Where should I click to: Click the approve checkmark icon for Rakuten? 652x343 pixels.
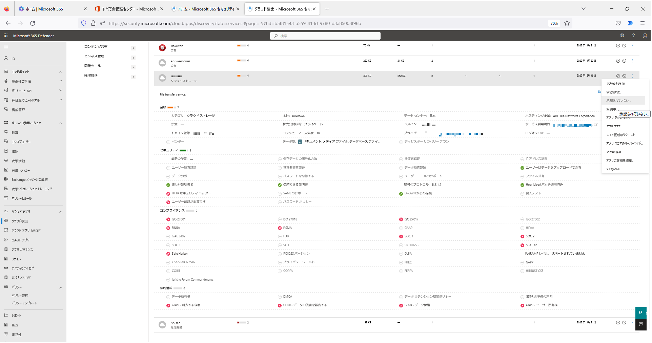(x=618, y=46)
